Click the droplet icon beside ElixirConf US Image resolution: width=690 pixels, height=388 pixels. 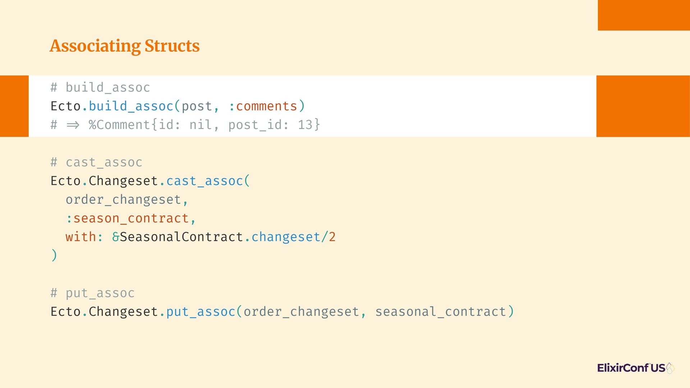pos(670,368)
